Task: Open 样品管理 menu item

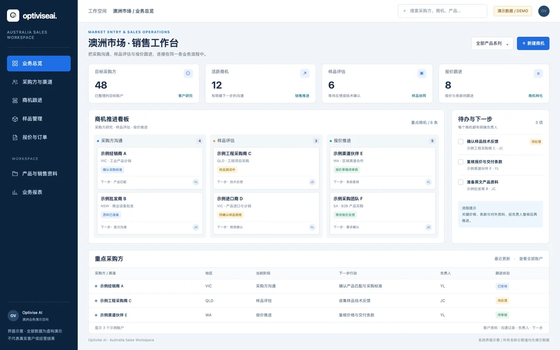Action: click(38, 119)
